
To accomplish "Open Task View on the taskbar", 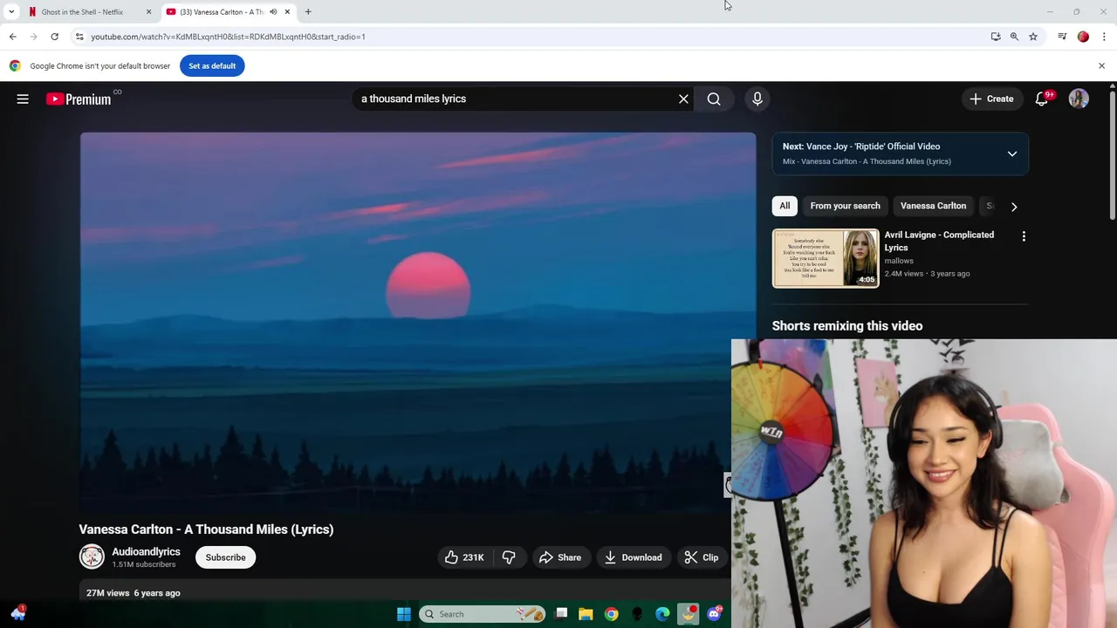I will [561, 614].
